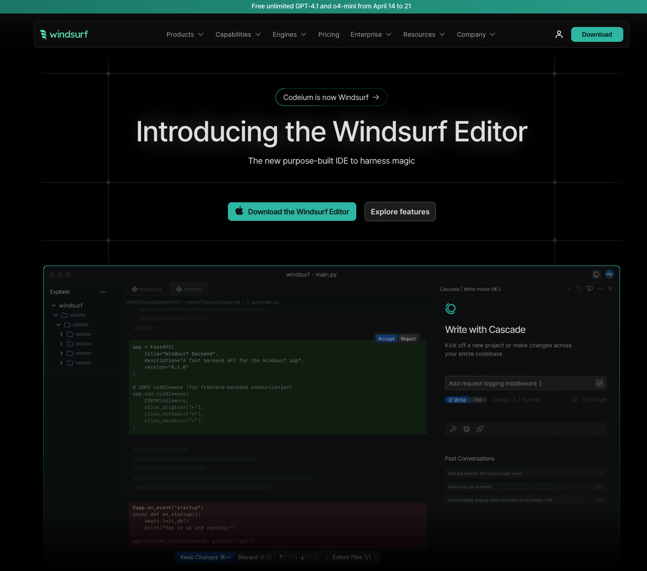Attach an image via the Image button
This screenshot has height=571, width=647.
[594, 399]
